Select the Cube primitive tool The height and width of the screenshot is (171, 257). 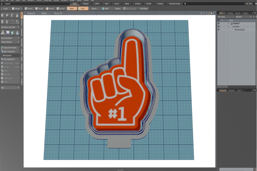pos(3,16)
